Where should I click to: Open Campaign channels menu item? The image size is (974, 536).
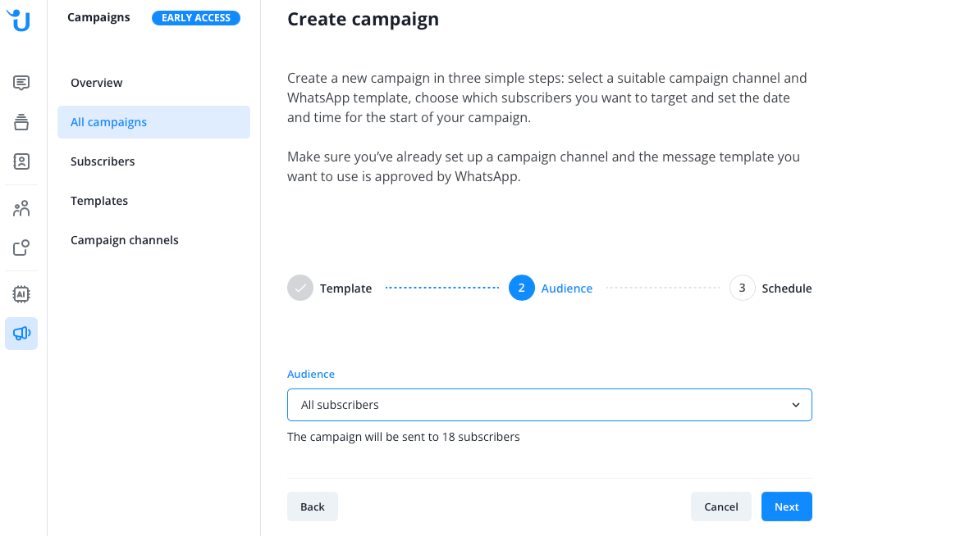coord(125,240)
